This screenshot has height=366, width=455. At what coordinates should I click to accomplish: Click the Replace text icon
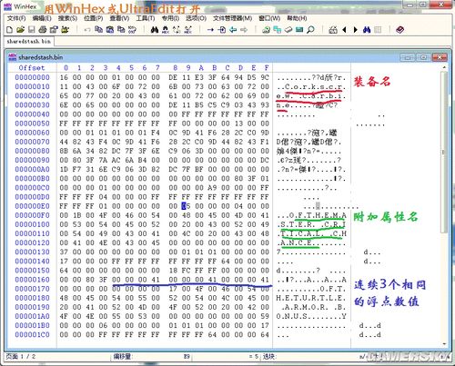coord(177,30)
